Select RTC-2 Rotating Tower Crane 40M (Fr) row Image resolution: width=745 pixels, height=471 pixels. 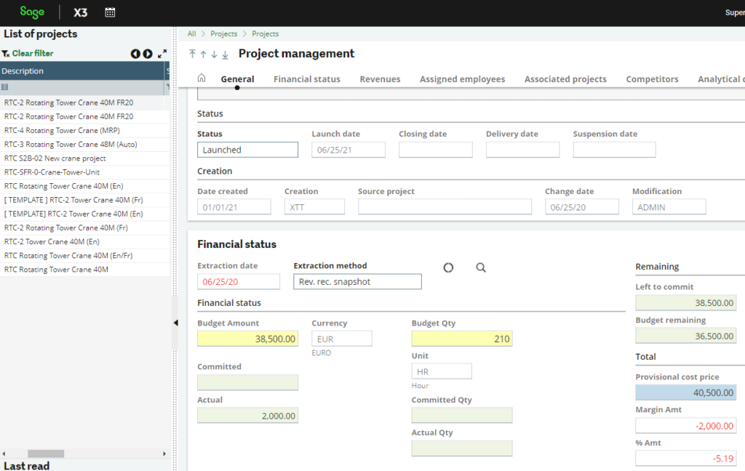(x=84, y=228)
